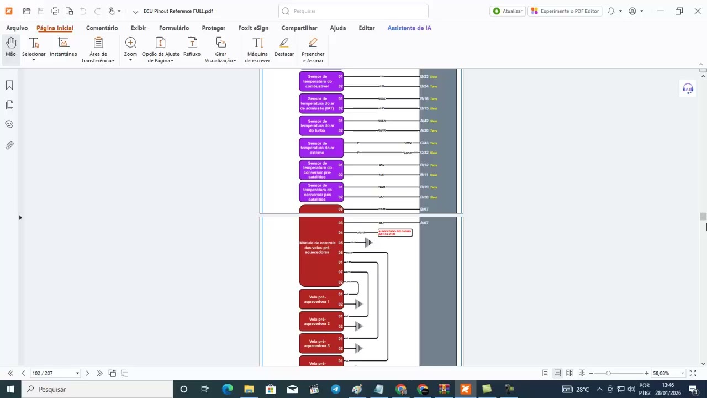The image size is (707, 398).
Task: Activate the Selecionar text tool
Action: click(x=34, y=46)
